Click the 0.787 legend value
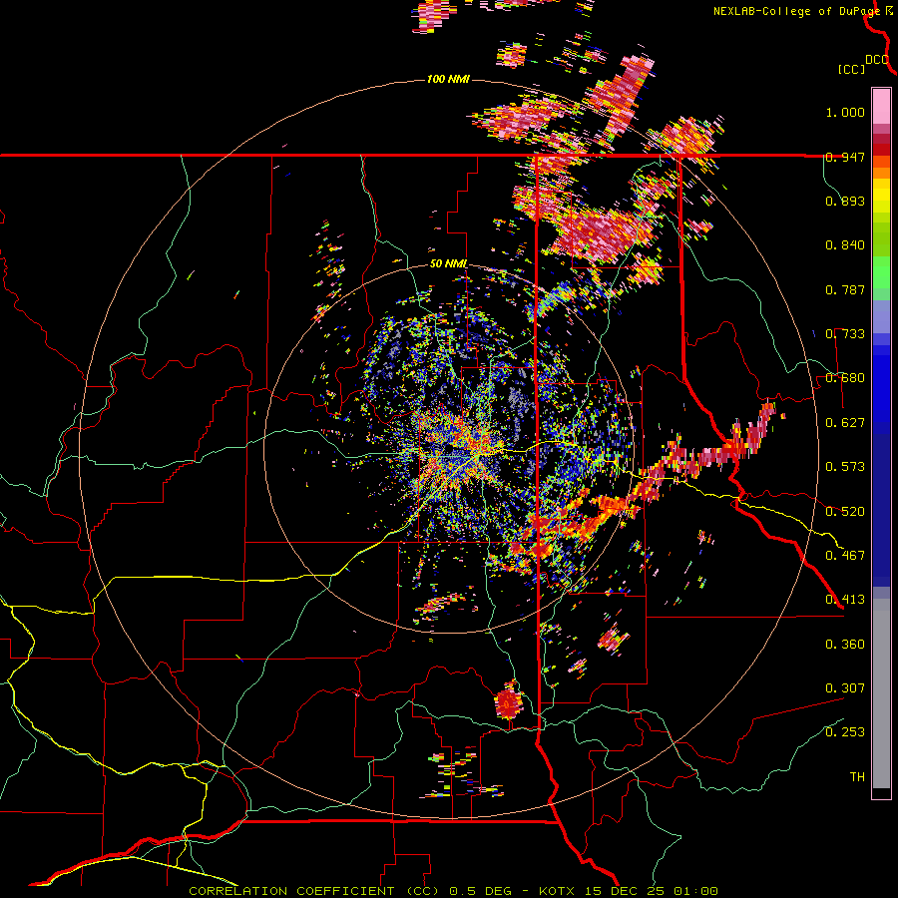Screen dimensions: 898x898 845,289
